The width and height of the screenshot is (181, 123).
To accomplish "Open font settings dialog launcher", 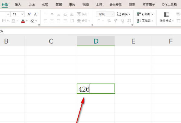I will click(x=39, y=25).
